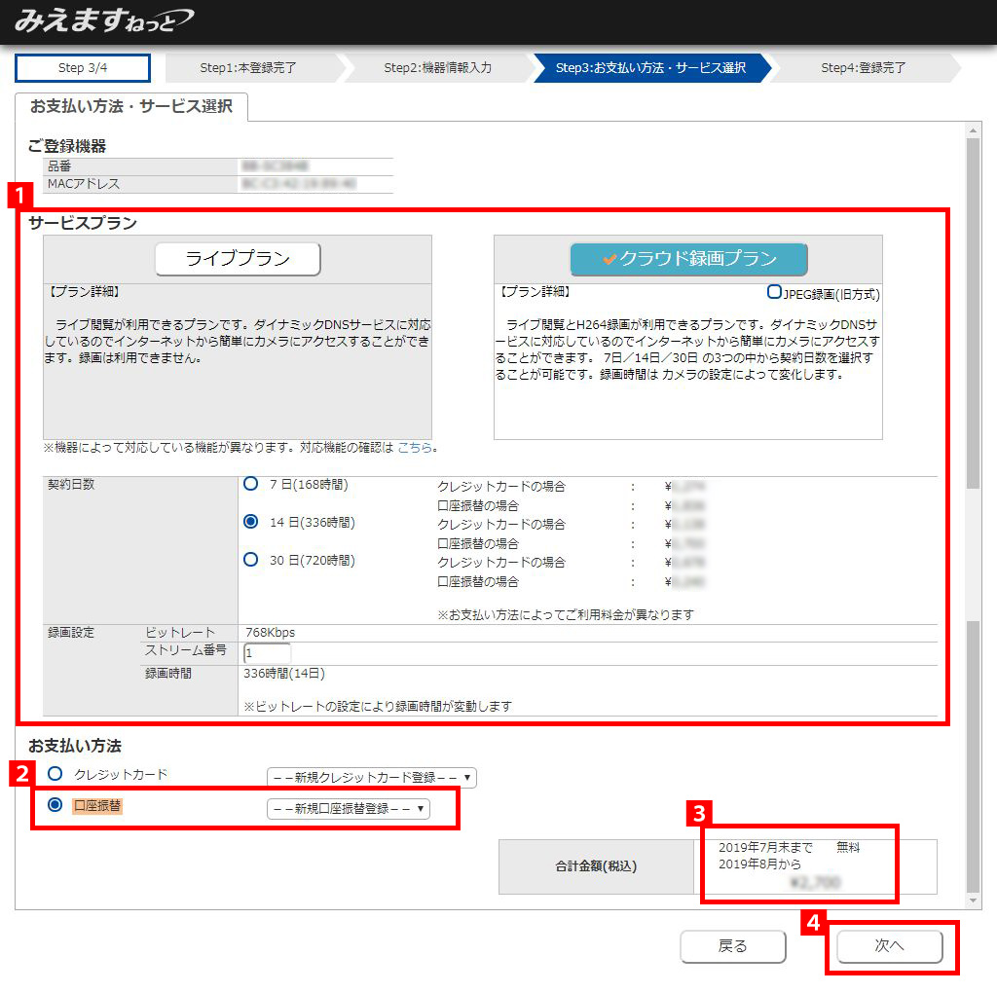Choose the 7日(168時間) contract option
This screenshot has width=997, height=993.
point(251,484)
